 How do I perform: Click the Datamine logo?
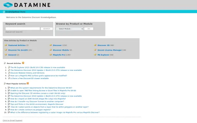27,5
